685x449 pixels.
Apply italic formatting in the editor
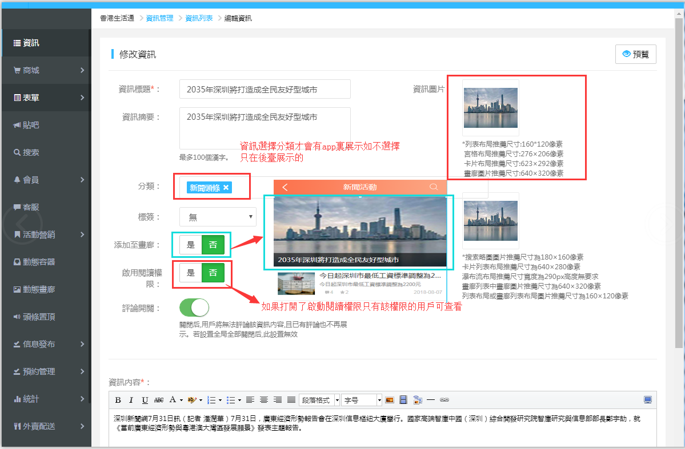(131, 400)
